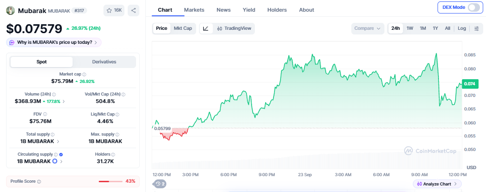The width and height of the screenshot is (486, 192).
Task: Click the 23 Sep date axis label
Action: [306, 175]
